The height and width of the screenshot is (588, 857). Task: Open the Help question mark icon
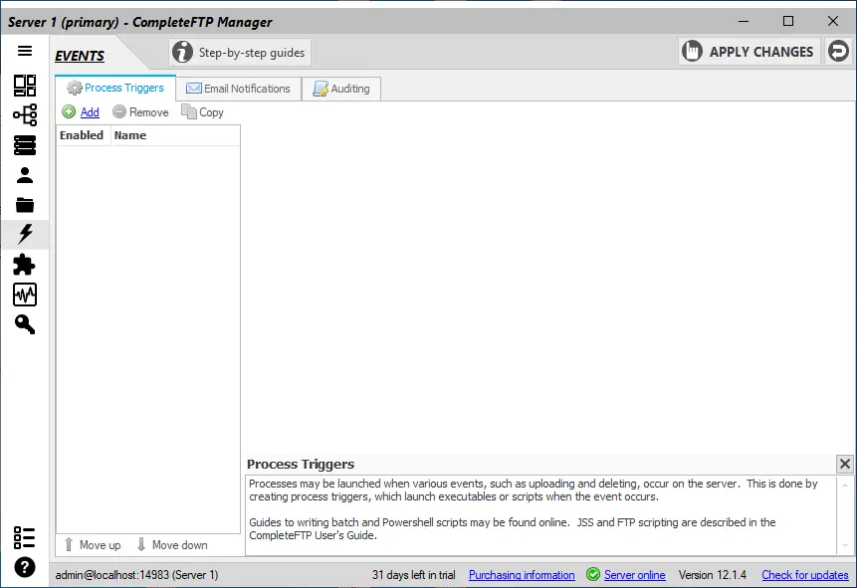[x=25, y=567]
